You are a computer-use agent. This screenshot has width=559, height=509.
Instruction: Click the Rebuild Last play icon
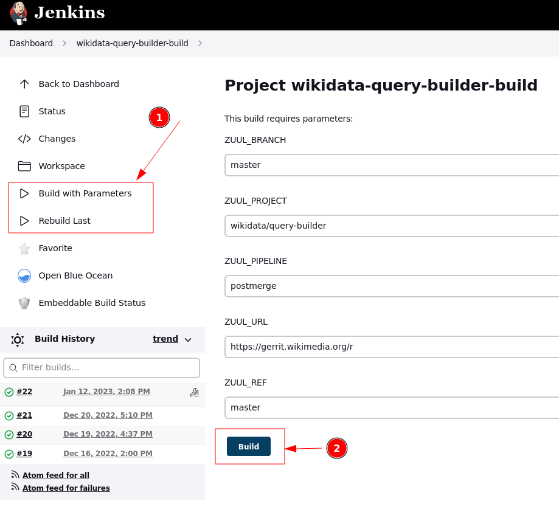coord(24,221)
